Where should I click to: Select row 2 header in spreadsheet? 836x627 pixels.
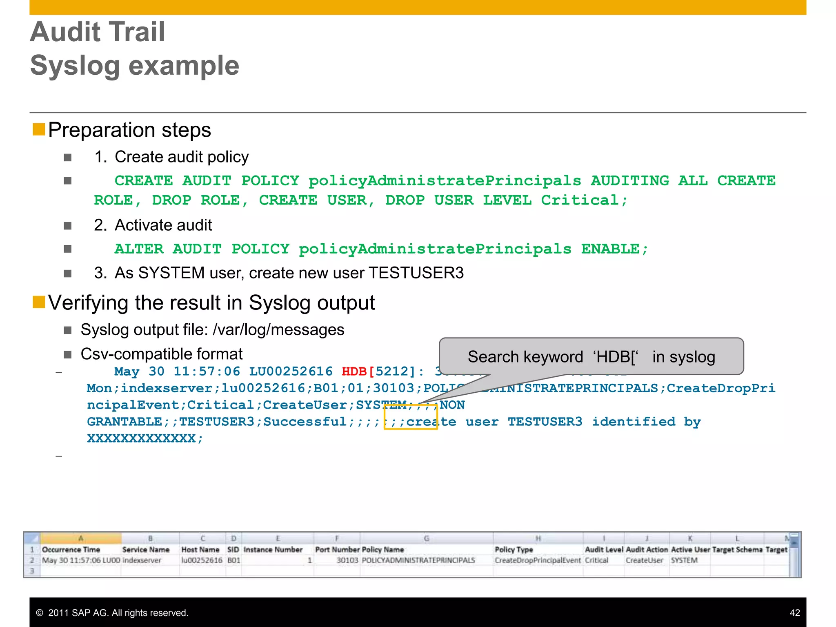32,560
